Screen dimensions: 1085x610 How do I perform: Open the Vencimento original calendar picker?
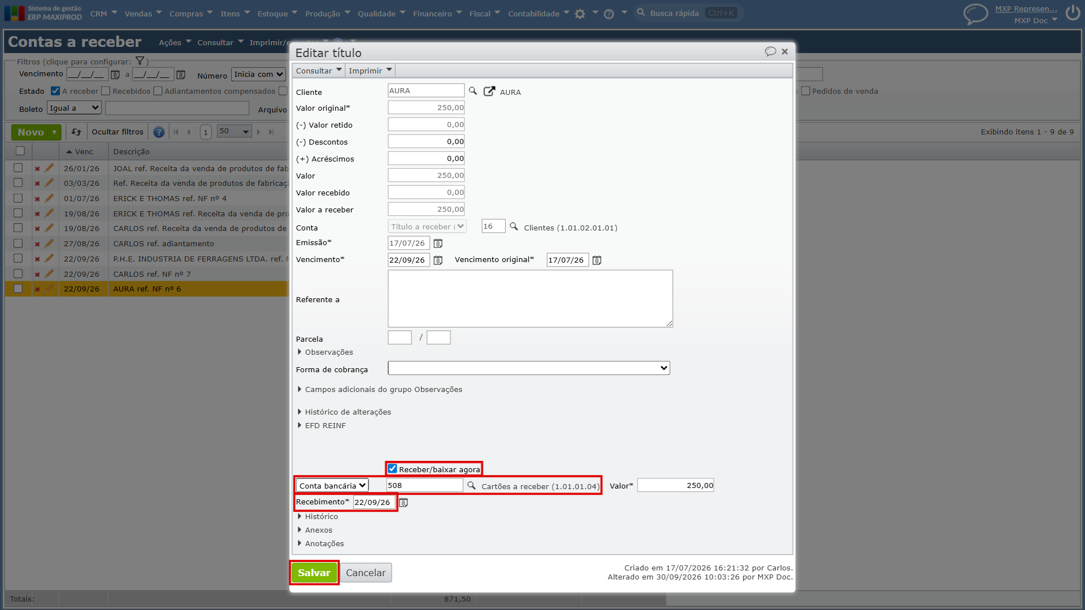pyautogui.click(x=597, y=260)
